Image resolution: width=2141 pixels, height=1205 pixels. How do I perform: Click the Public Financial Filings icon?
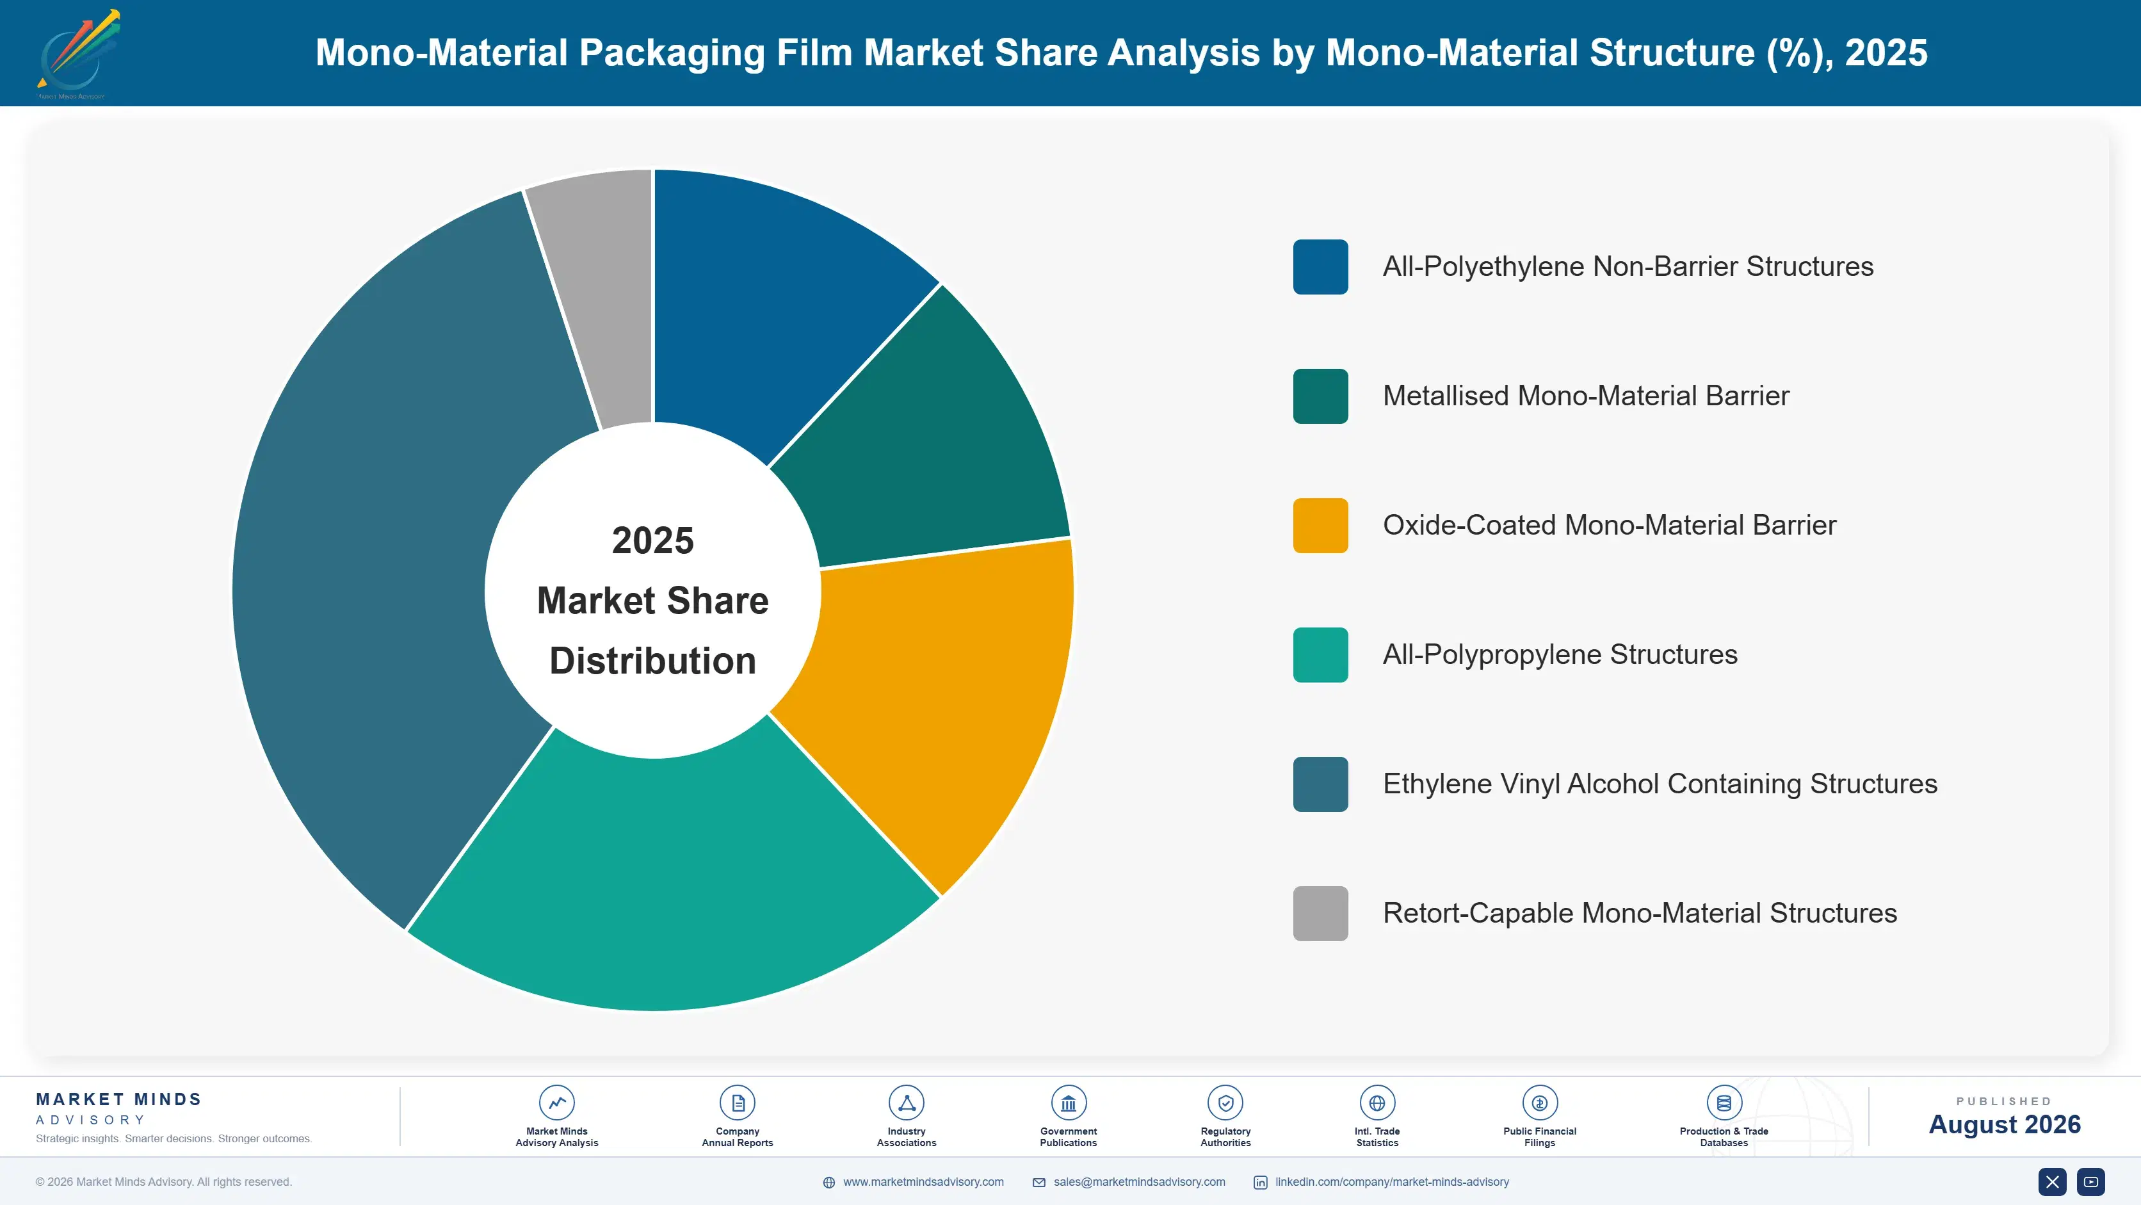[1539, 1103]
